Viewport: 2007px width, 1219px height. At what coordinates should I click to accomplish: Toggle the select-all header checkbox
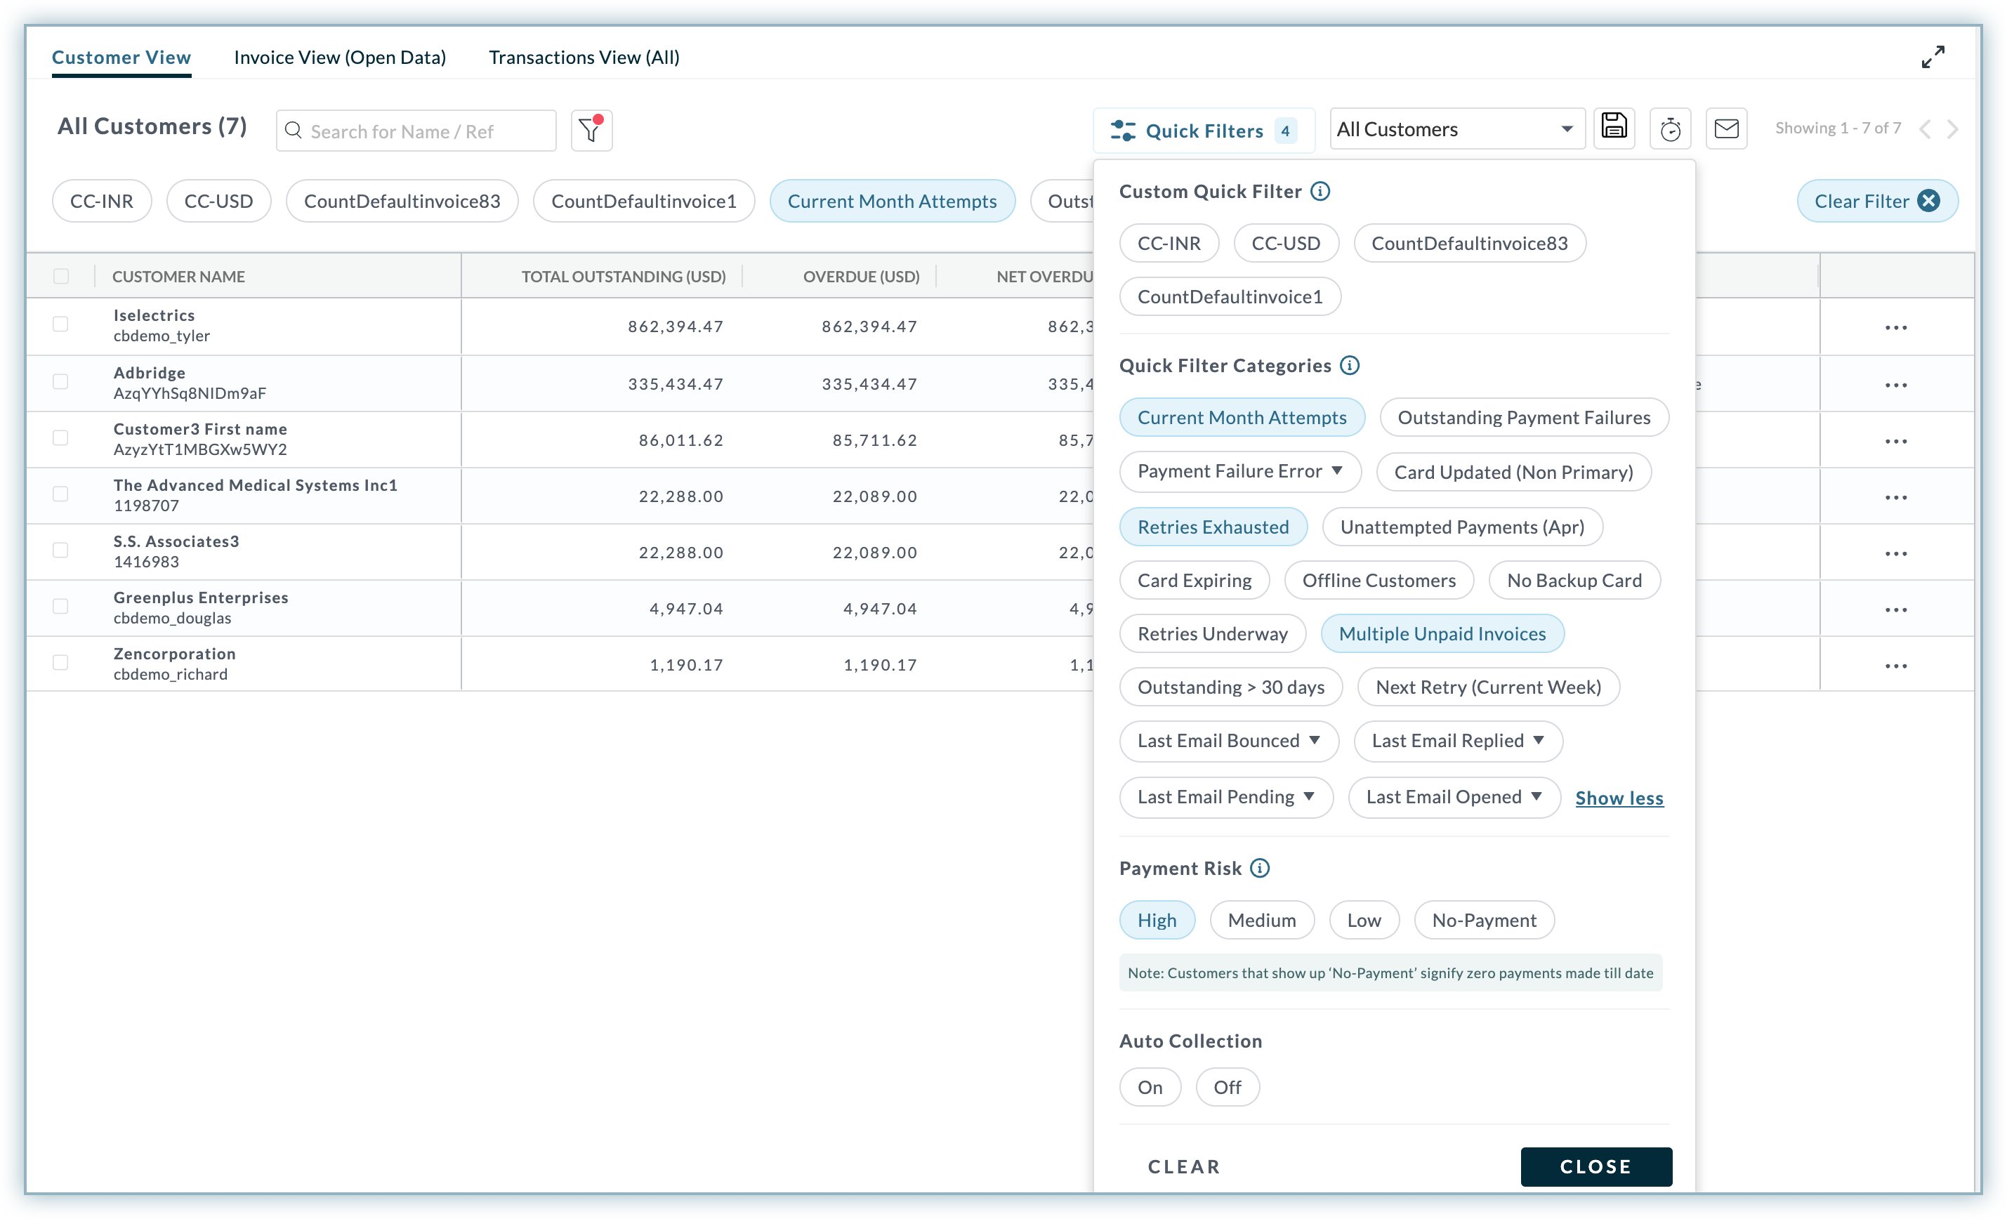coord(61,276)
